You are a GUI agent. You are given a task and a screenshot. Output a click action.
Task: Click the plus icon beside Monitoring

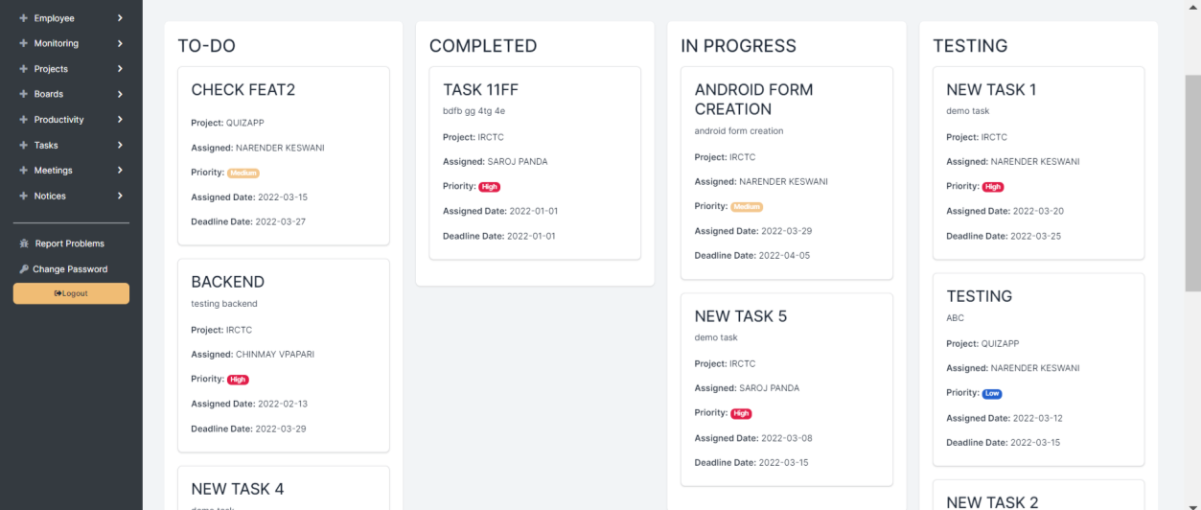pyautogui.click(x=24, y=43)
